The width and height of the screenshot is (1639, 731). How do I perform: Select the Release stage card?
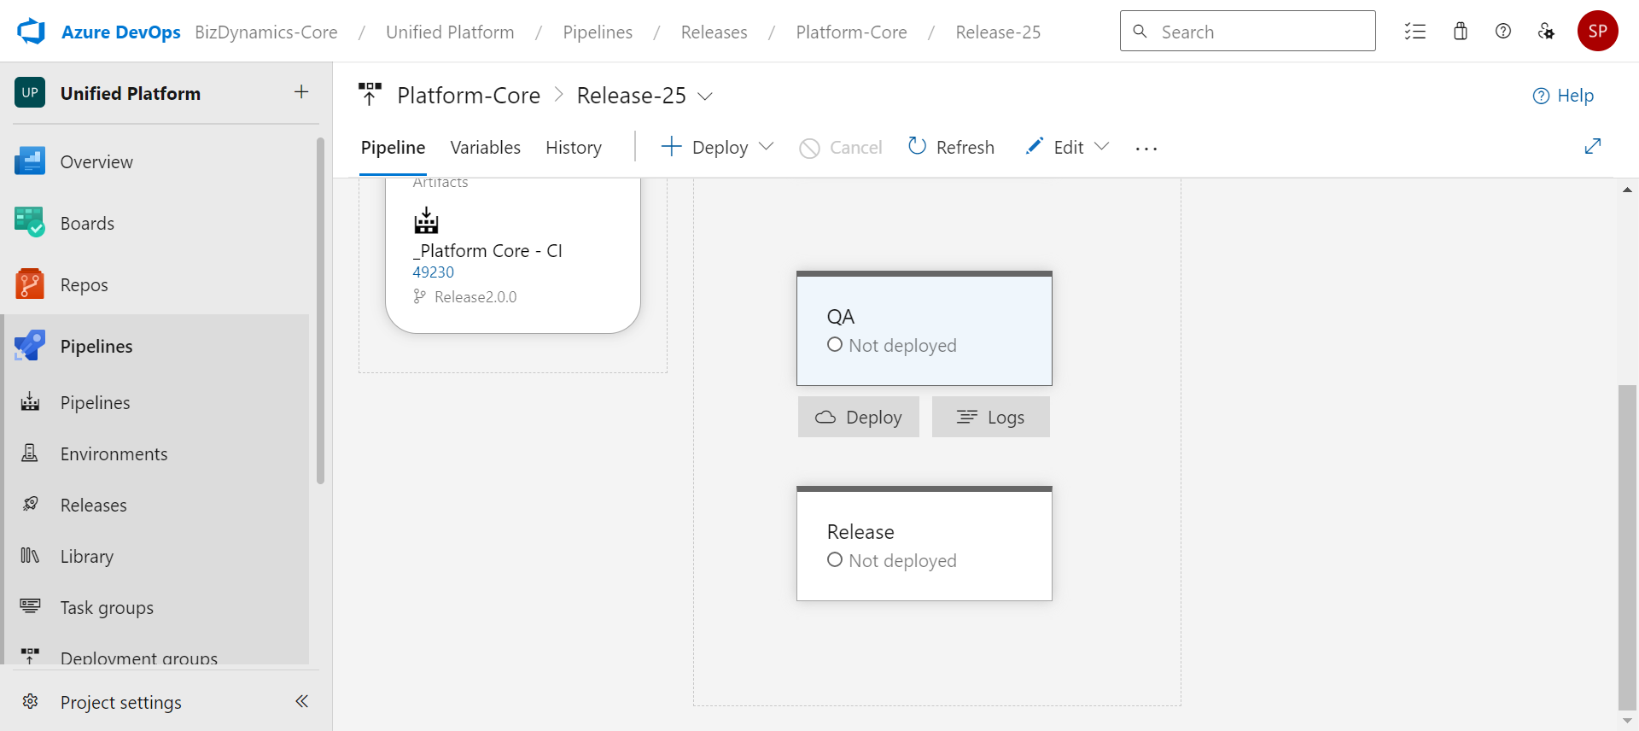pos(924,544)
